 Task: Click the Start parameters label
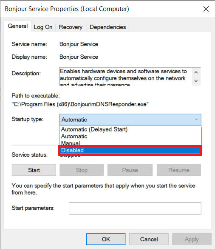pyautogui.click(x=33, y=208)
